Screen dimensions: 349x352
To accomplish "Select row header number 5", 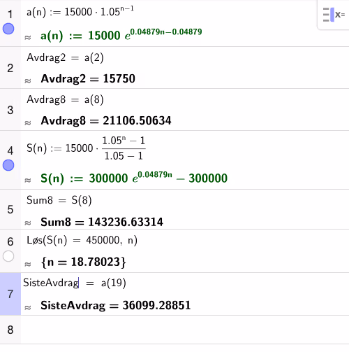I will (10, 209).
